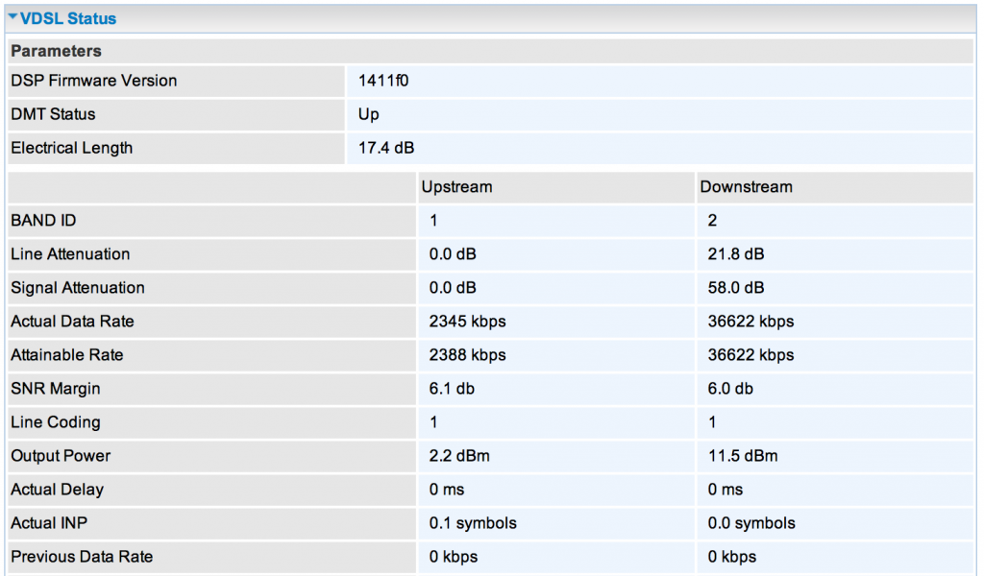
Task: Click the 2345 kbps upstream data rate
Action: (468, 322)
